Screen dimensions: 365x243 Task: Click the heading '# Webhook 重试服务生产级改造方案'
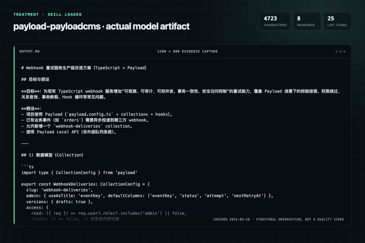coord(84,68)
